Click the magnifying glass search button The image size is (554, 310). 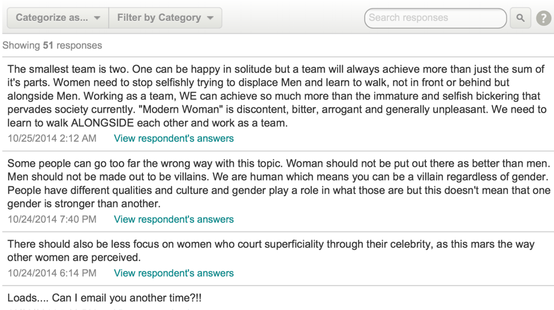(x=520, y=18)
